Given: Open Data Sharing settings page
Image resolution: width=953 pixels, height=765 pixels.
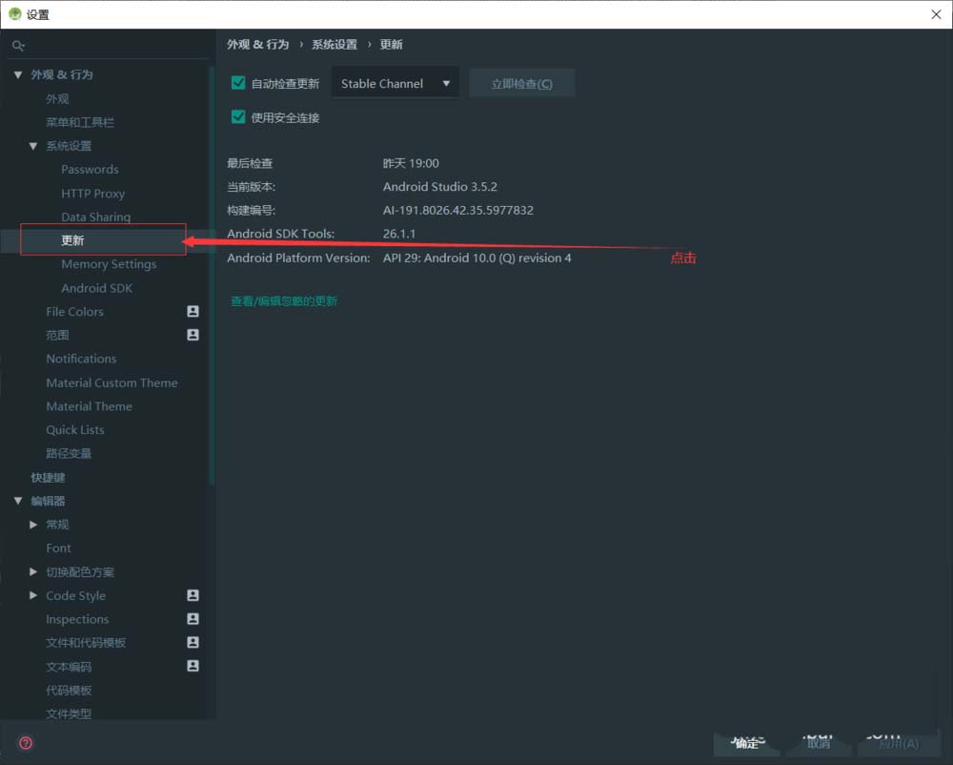Looking at the screenshot, I should pyautogui.click(x=96, y=217).
